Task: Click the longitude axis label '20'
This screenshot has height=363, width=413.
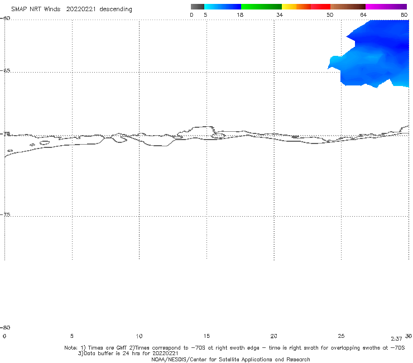Action: click(273, 336)
